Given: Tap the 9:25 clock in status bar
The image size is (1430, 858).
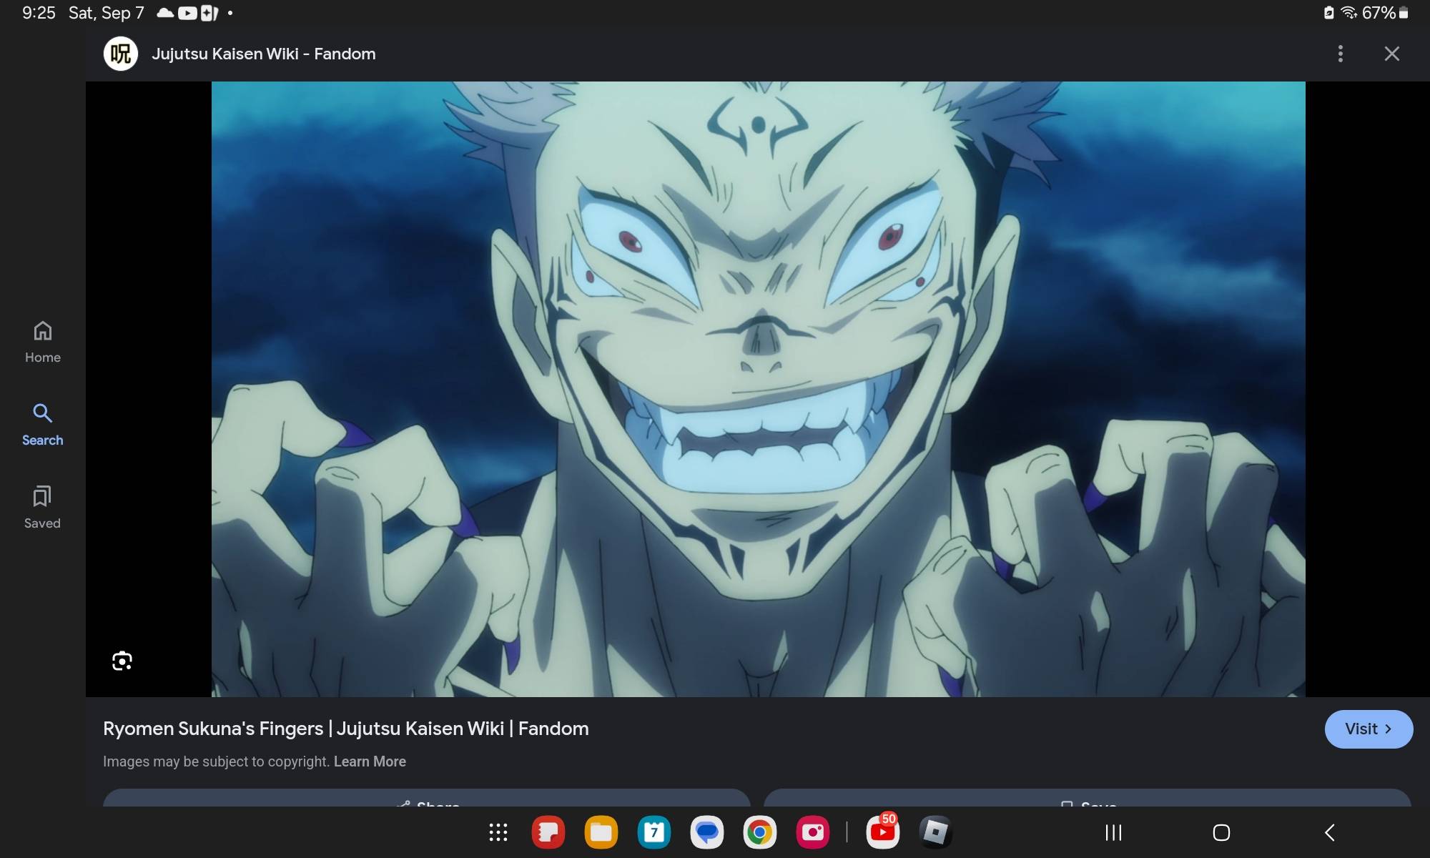Looking at the screenshot, I should point(39,13).
